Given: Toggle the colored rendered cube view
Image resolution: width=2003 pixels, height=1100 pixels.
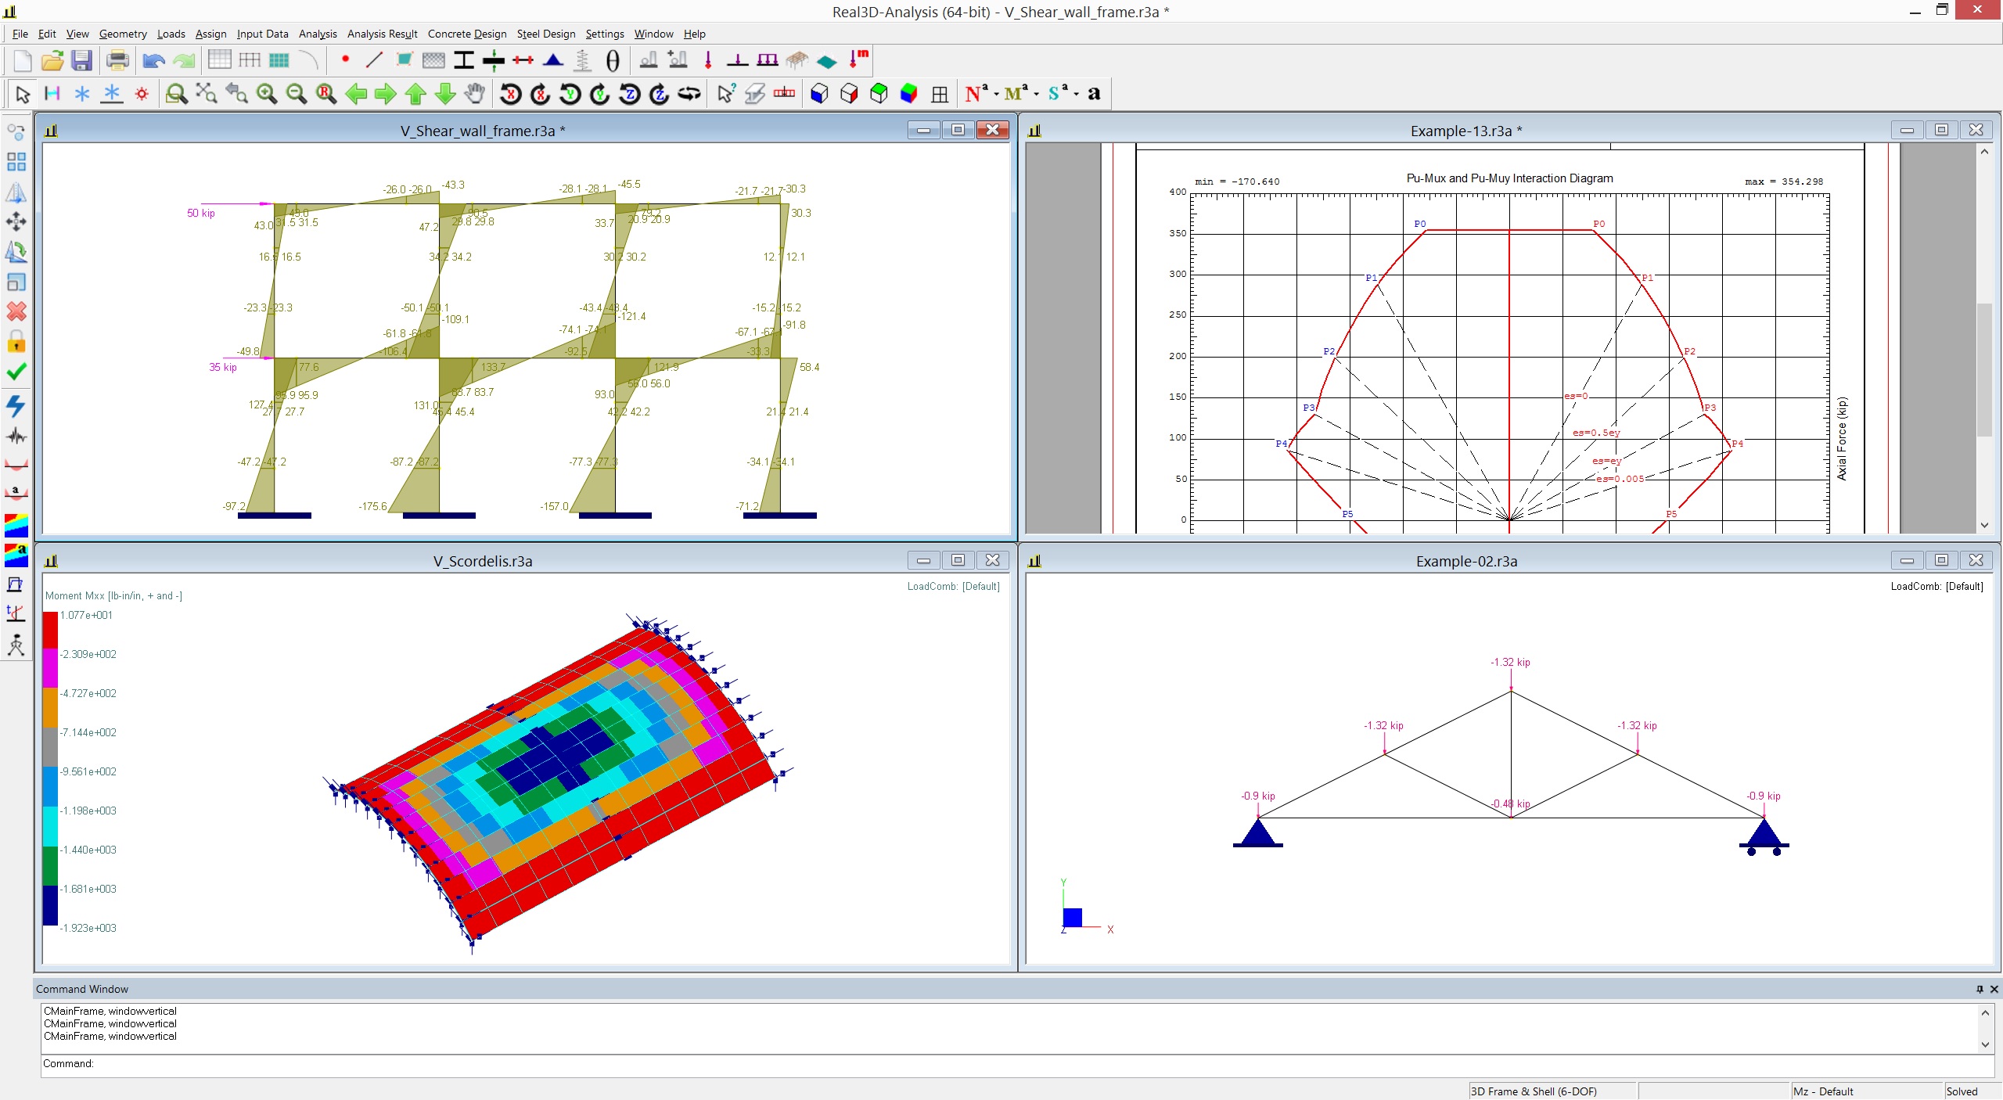Looking at the screenshot, I should [908, 94].
